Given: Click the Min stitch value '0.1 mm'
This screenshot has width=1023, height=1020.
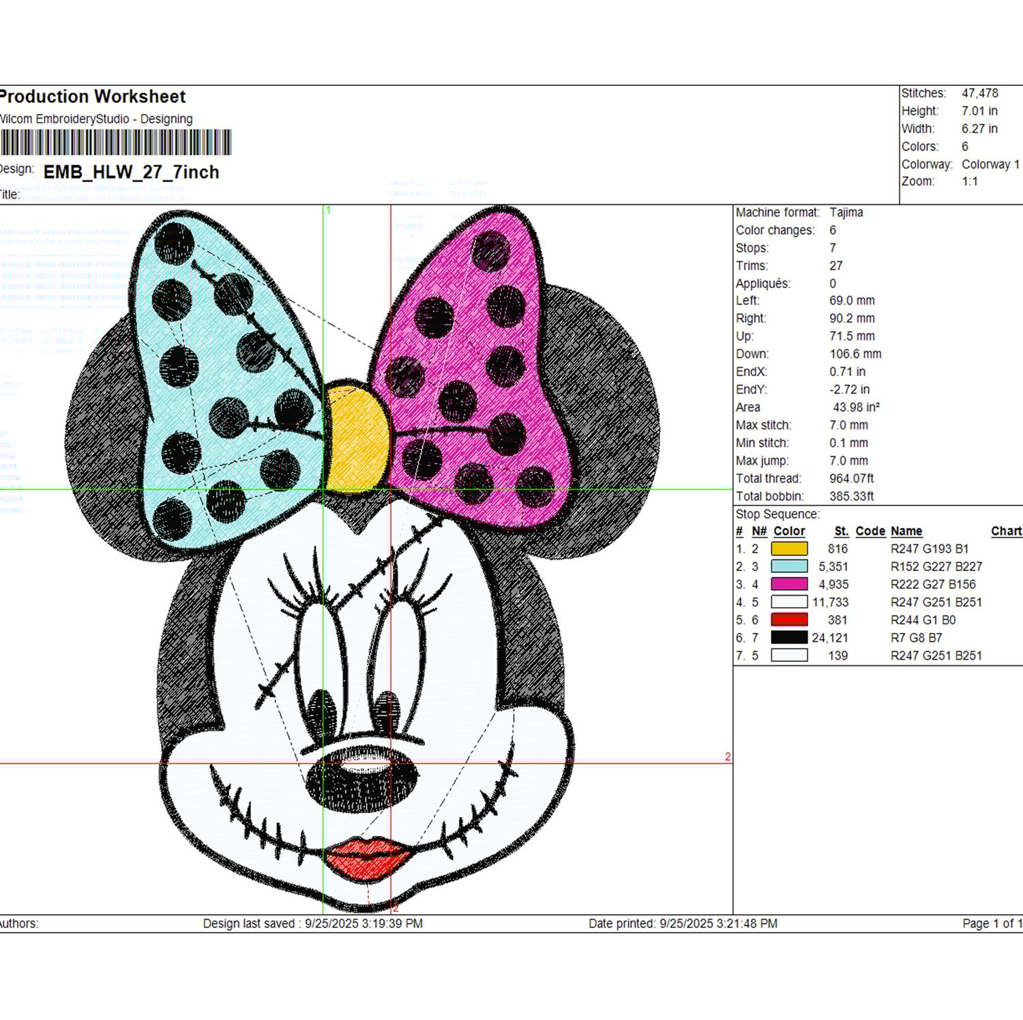Looking at the screenshot, I should click(848, 443).
